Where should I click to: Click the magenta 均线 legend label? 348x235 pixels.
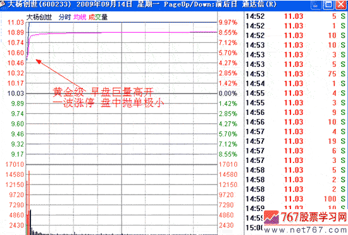(80, 17)
